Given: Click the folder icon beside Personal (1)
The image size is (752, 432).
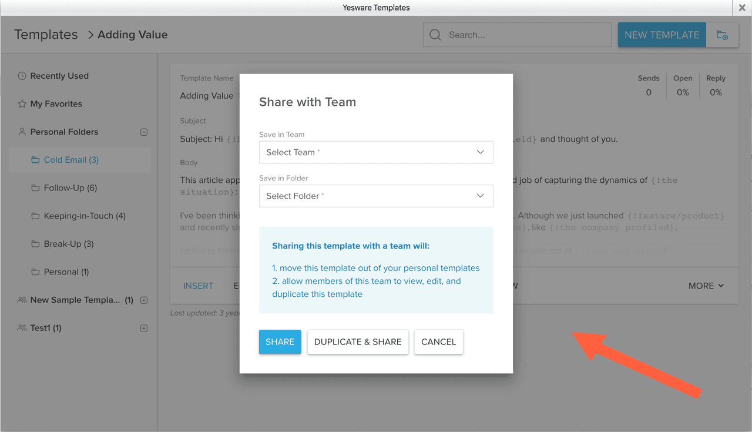Looking at the screenshot, I should (35, 272).
